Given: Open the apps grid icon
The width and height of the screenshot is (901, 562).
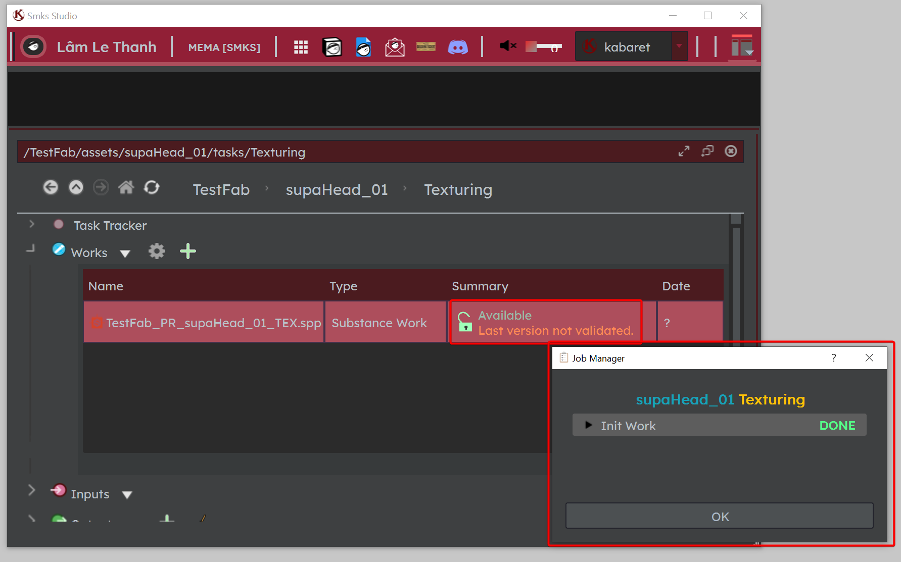Looking at the screenshot, I should coord(301,47).
